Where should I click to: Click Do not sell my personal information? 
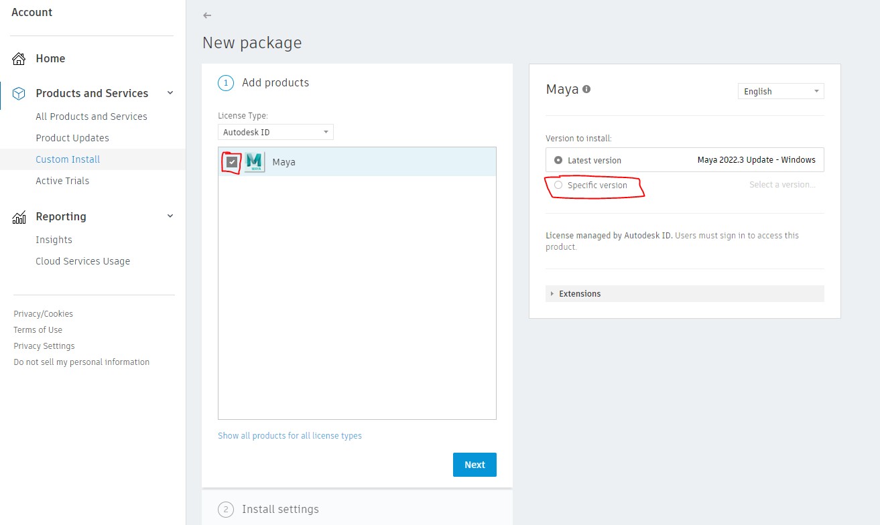pos(82,362)
